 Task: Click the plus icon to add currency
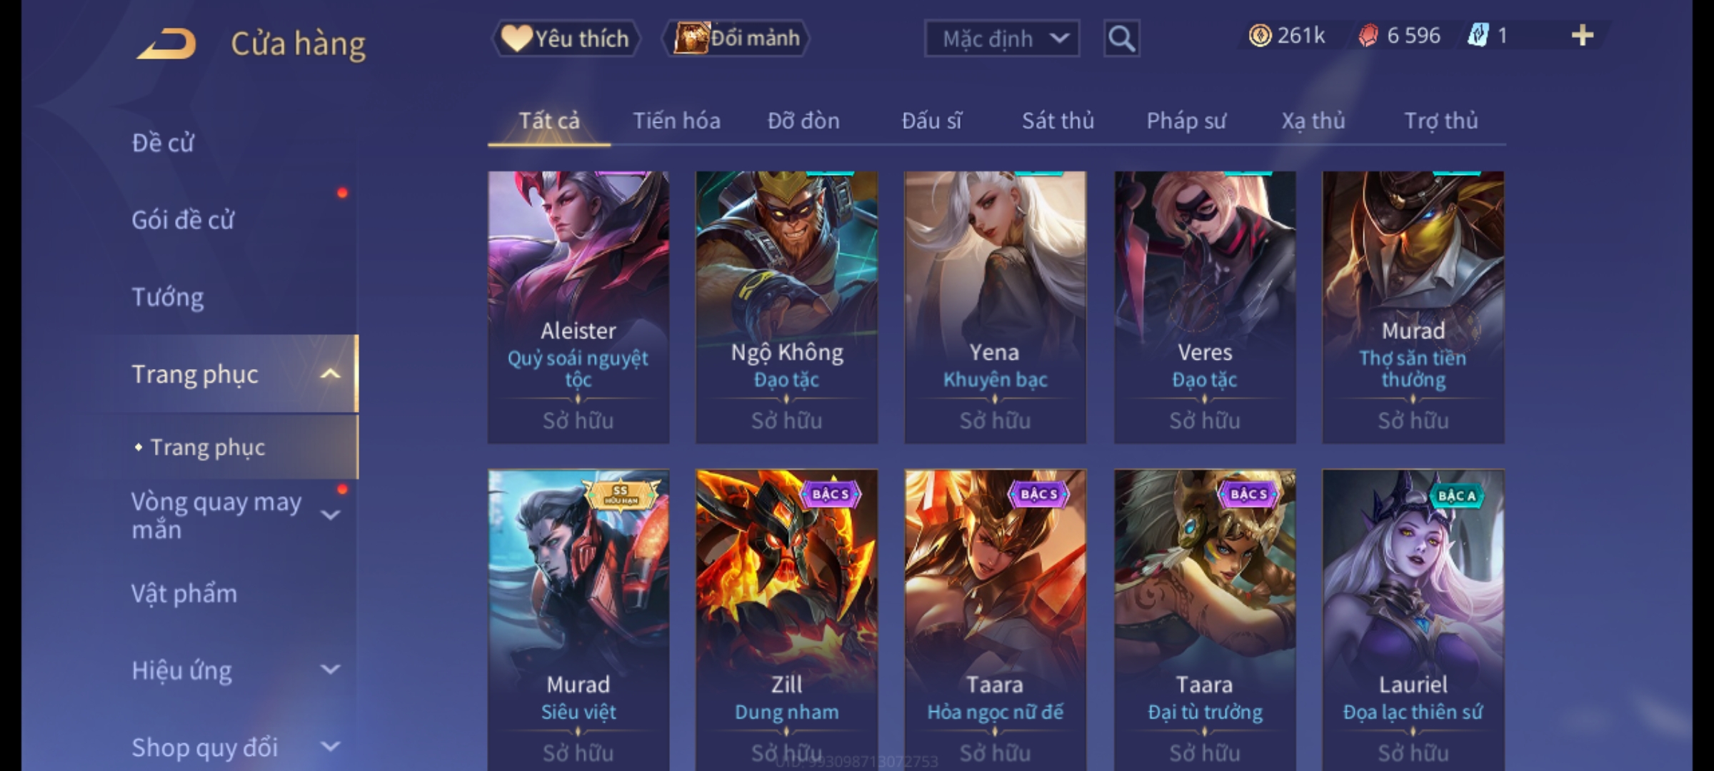1583,36
